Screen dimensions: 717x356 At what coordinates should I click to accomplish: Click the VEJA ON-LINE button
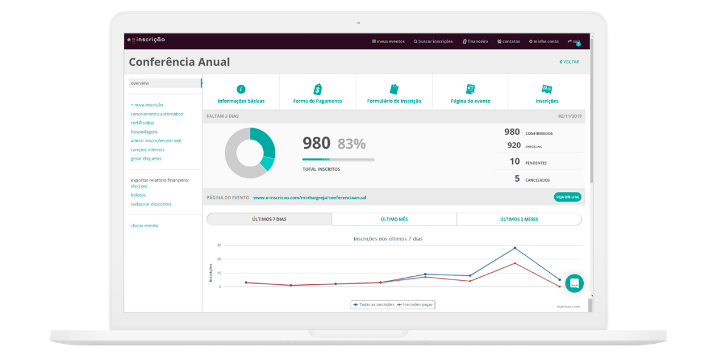pyautogui.click(x=568, y=197)
